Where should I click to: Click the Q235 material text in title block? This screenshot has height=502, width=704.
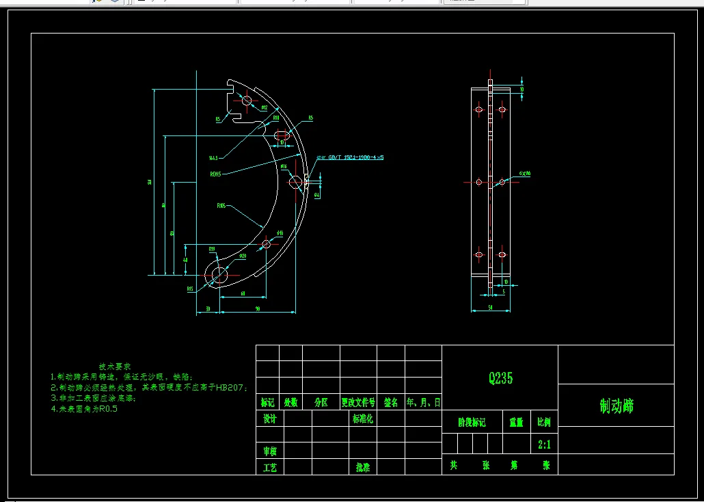500,378
